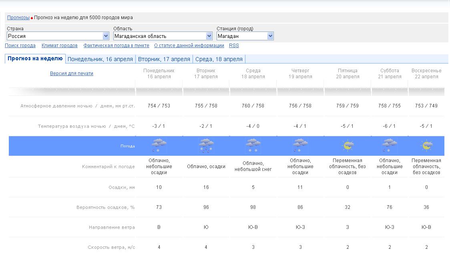Switch to Понедельник, 16 апреля tab
This screenshot has height=254, width=450.
[100, 59]
